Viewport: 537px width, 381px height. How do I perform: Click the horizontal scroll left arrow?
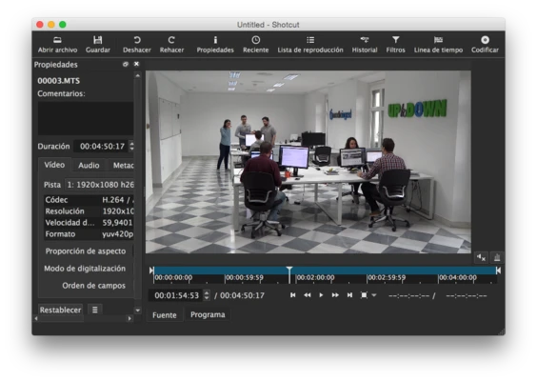36,319
